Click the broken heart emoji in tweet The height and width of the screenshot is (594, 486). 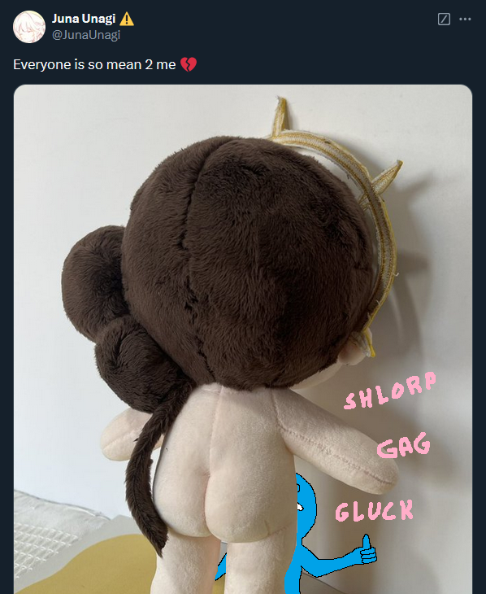pos(188,64)
